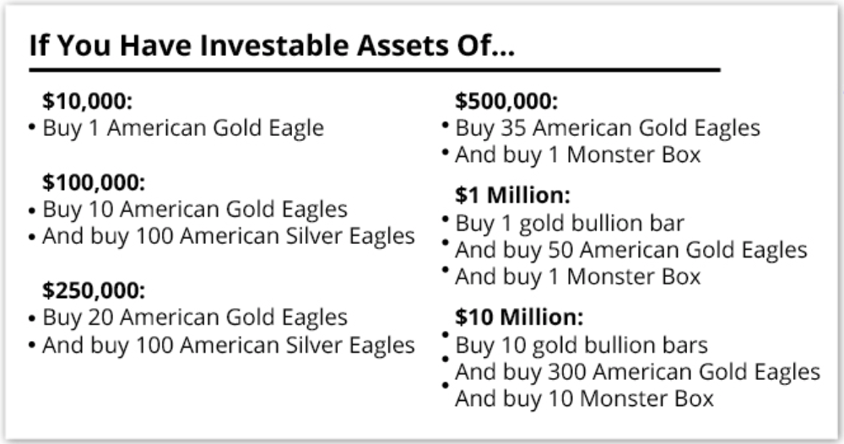
Task: Click 'Buy 1 American Gold Eagle' text
Action: tap(183, 128)
